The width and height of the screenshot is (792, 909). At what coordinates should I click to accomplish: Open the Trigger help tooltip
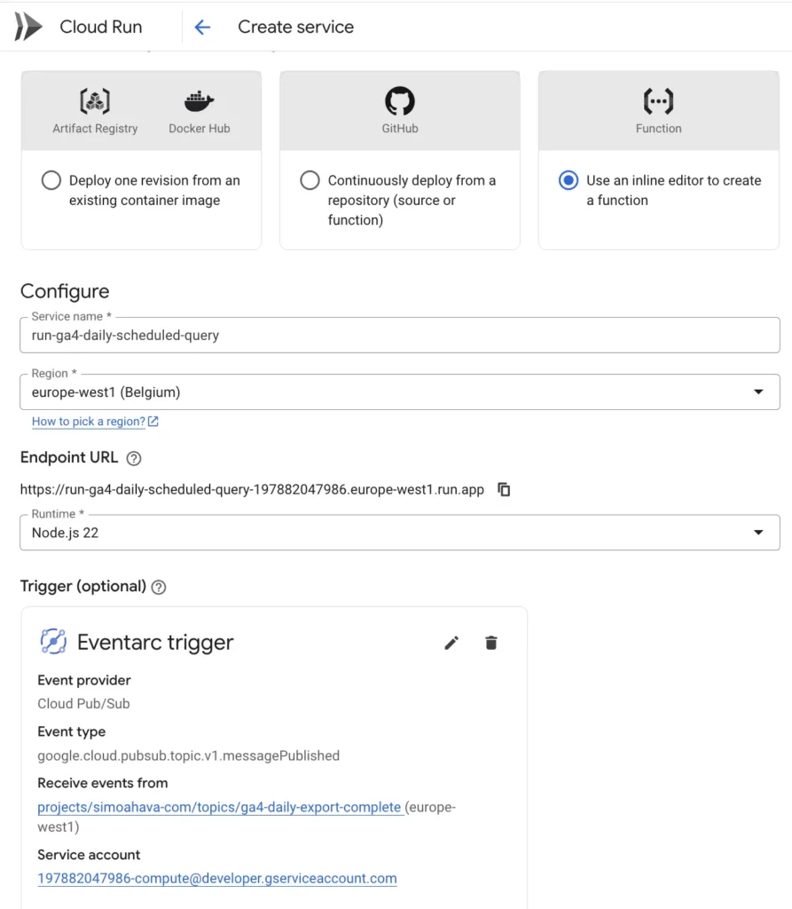click(x=159, y=587)
